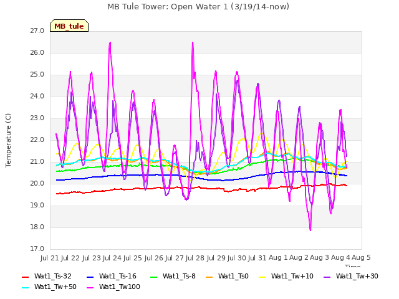This screenshot has width=399, height=299.
Task: Click the Aug 3 x-axis date label
Action: tap(320, 258)
